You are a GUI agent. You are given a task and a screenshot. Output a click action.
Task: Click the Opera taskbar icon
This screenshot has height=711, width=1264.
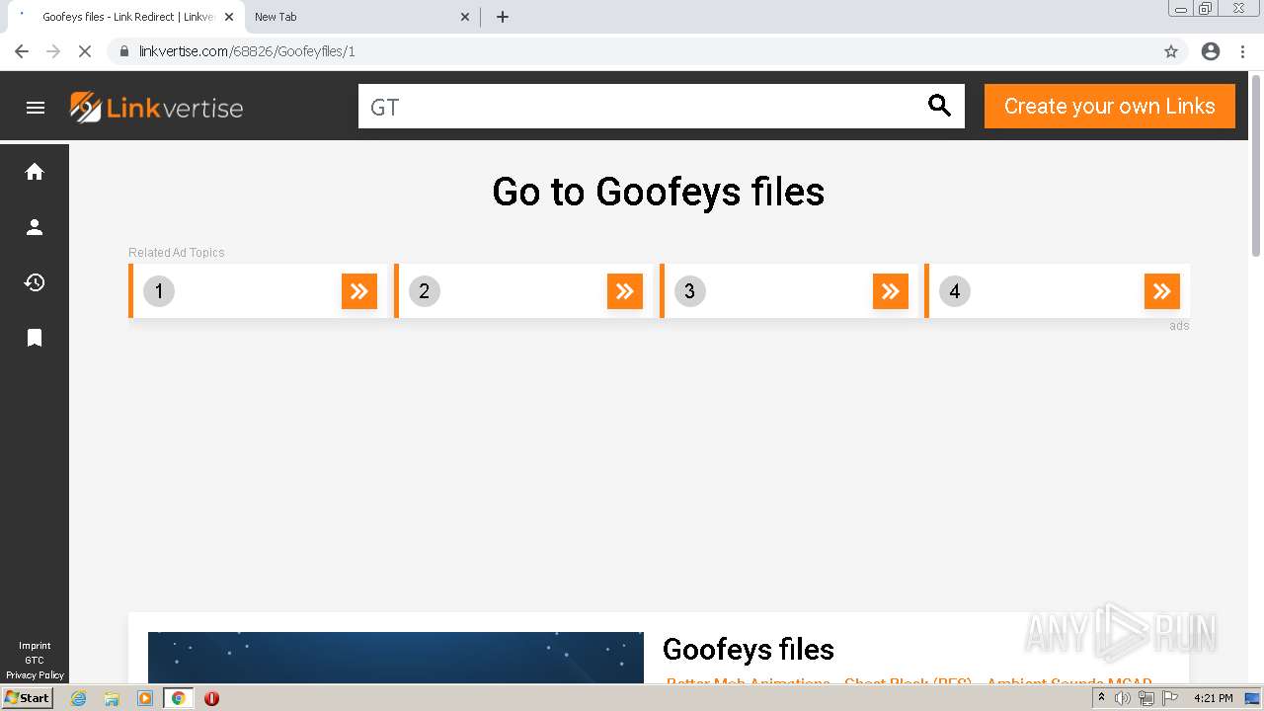pyautogui.click(x=211, y=698)
